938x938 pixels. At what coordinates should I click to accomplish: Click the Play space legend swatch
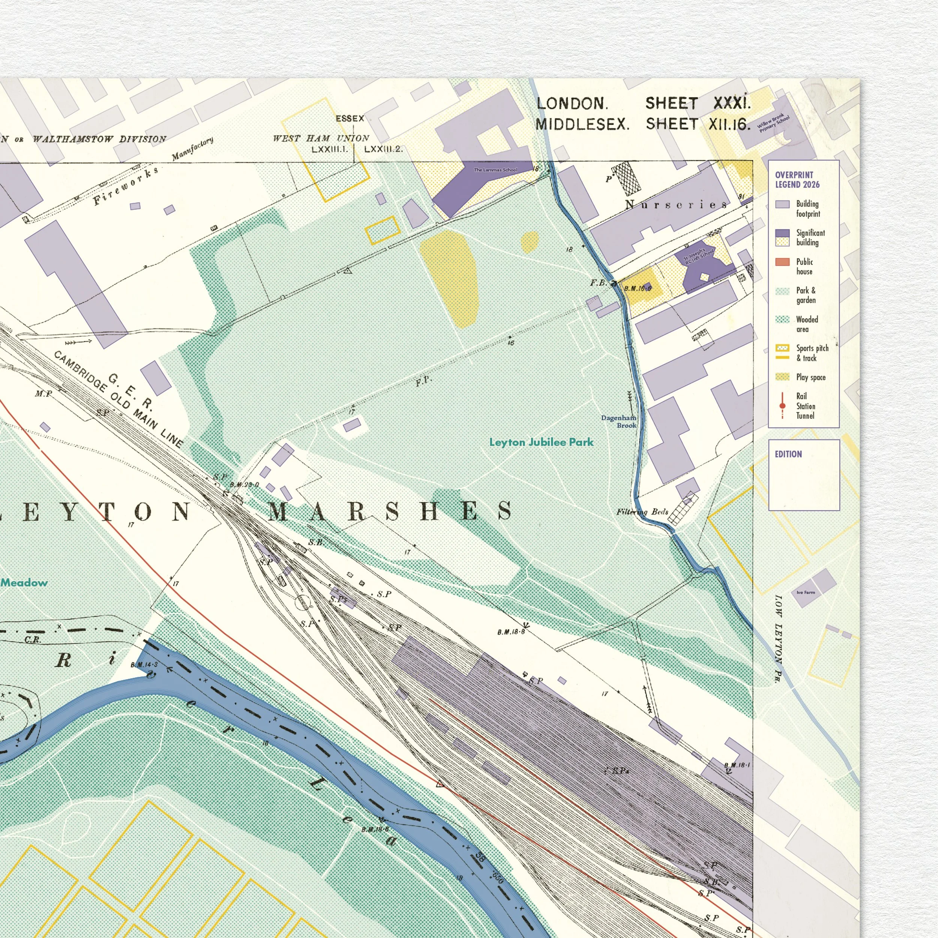point(782,377)
